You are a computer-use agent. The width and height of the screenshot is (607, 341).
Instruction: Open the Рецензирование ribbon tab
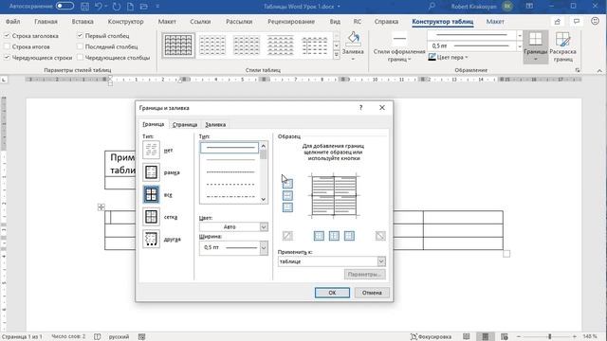[x=291, y=22]
